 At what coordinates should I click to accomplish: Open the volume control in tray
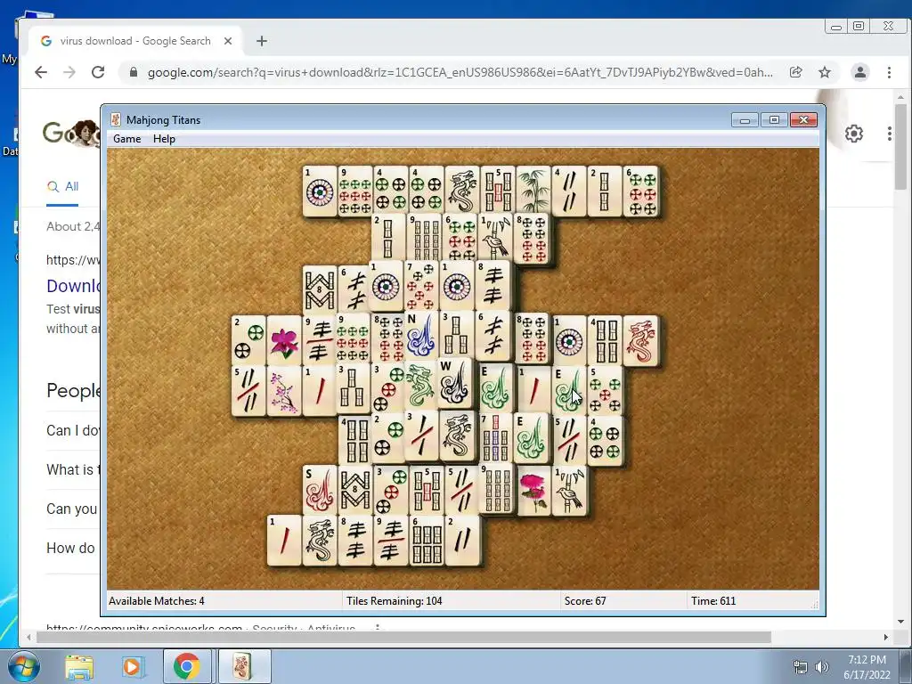click(821, 667)
